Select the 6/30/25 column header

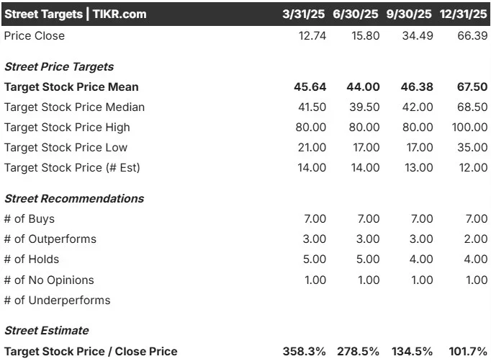point(356,14)
